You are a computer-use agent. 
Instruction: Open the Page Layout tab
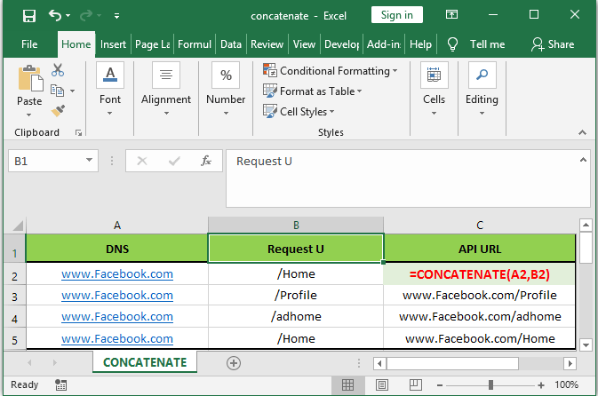point(153,44)
